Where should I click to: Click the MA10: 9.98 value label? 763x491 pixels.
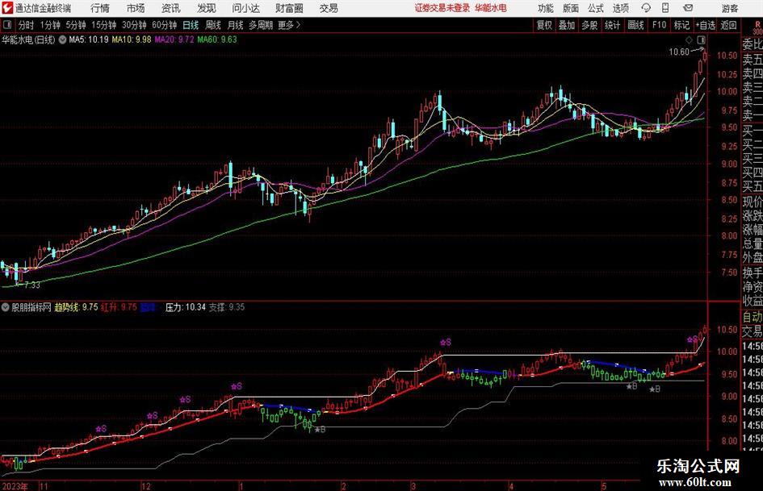point(132,40)
